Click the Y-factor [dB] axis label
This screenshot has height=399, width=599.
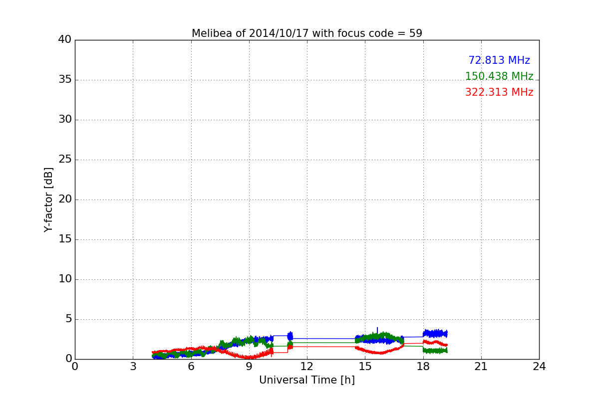pos(48,199)
